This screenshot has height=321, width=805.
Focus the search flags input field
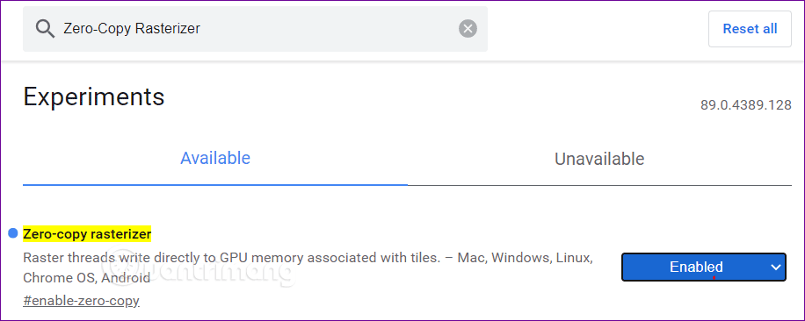click(x=255, y=29)
